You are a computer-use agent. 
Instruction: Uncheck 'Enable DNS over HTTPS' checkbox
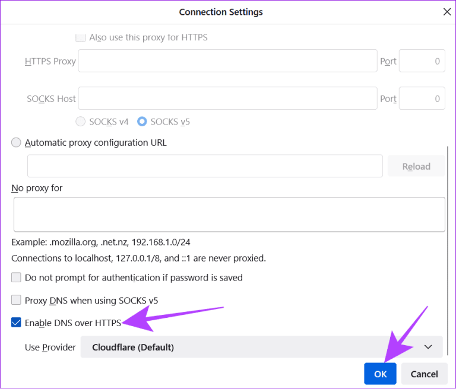point(16,323)
